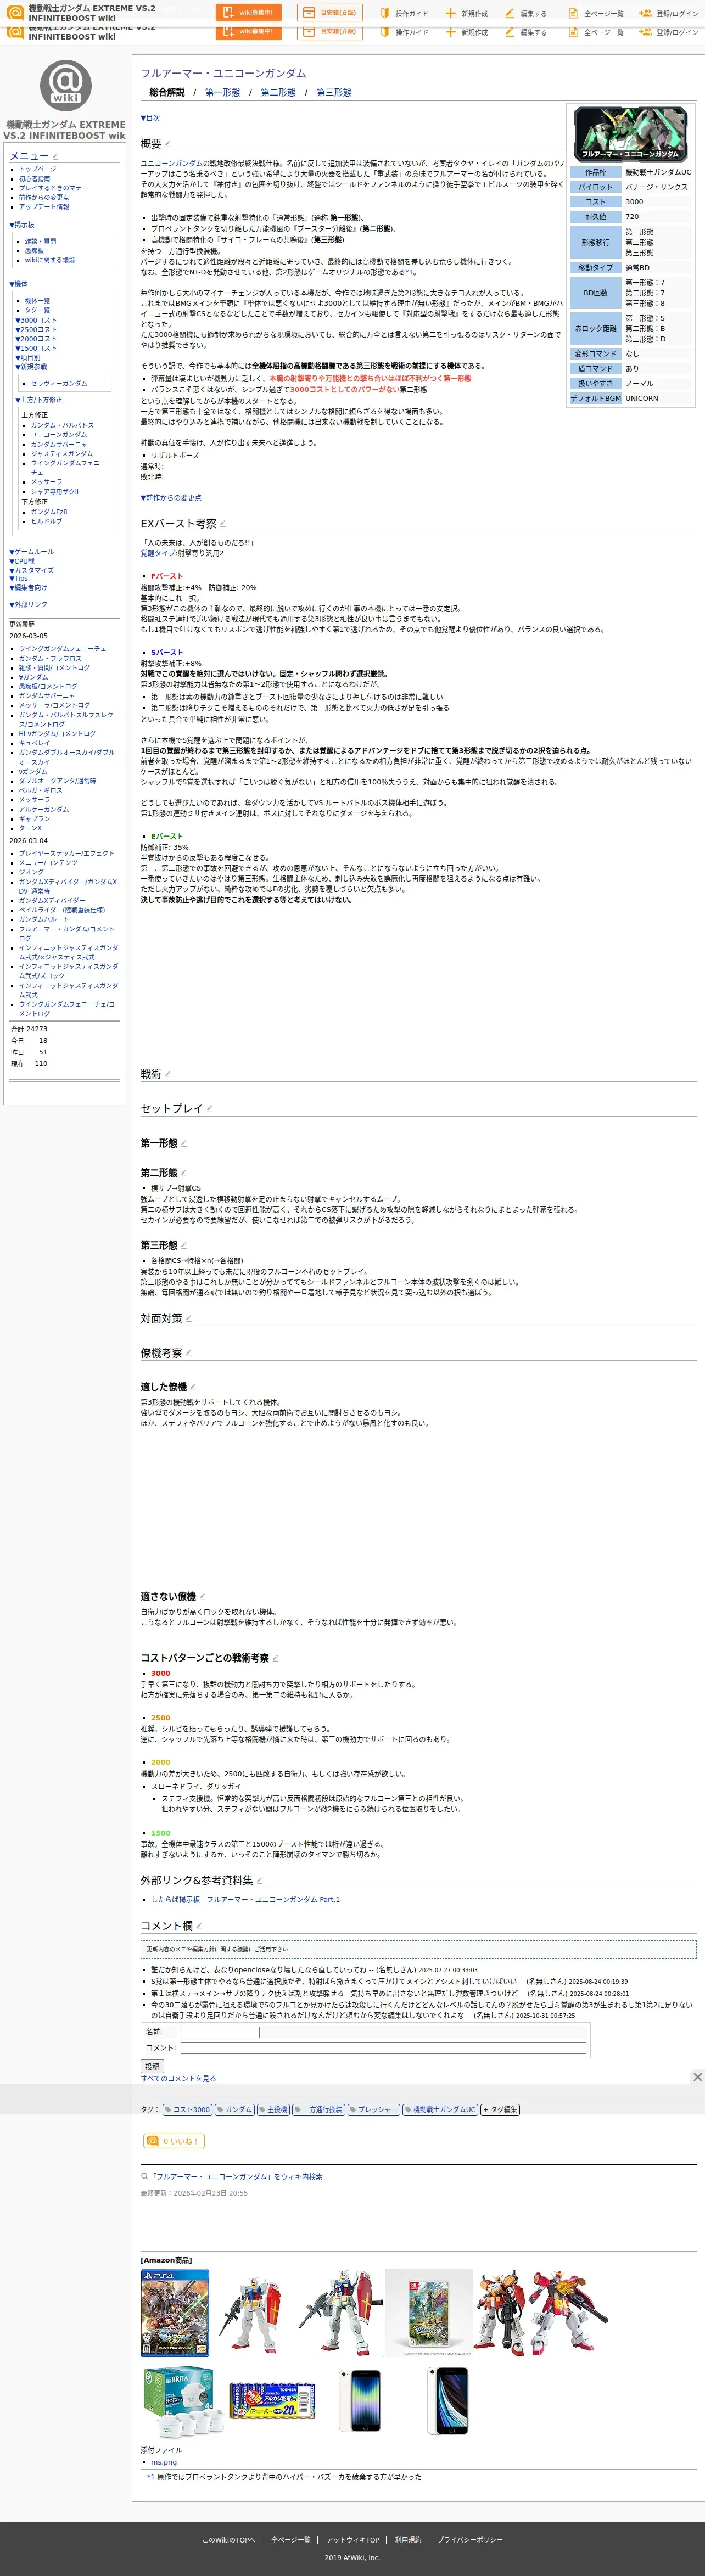Switch to the 第三形態 tab
This screenshot has height=2576, width=705.
click(334, 92)
